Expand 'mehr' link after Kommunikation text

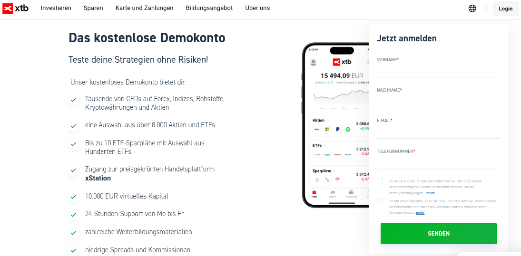[420, 213]
